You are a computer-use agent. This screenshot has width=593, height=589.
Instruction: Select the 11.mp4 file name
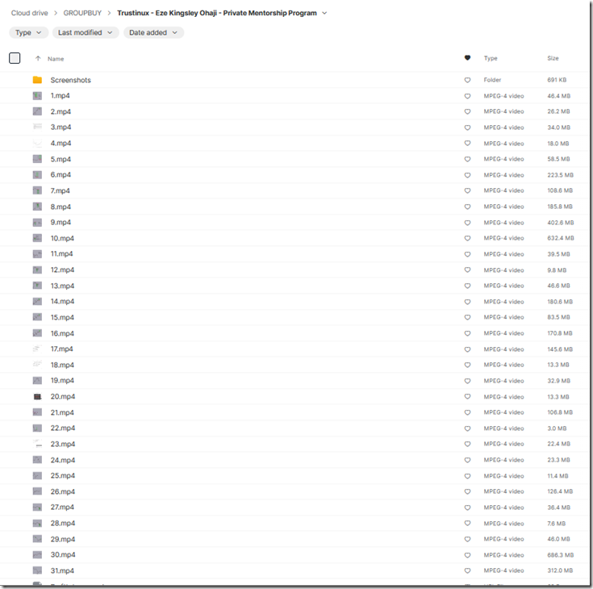point(61,254)
